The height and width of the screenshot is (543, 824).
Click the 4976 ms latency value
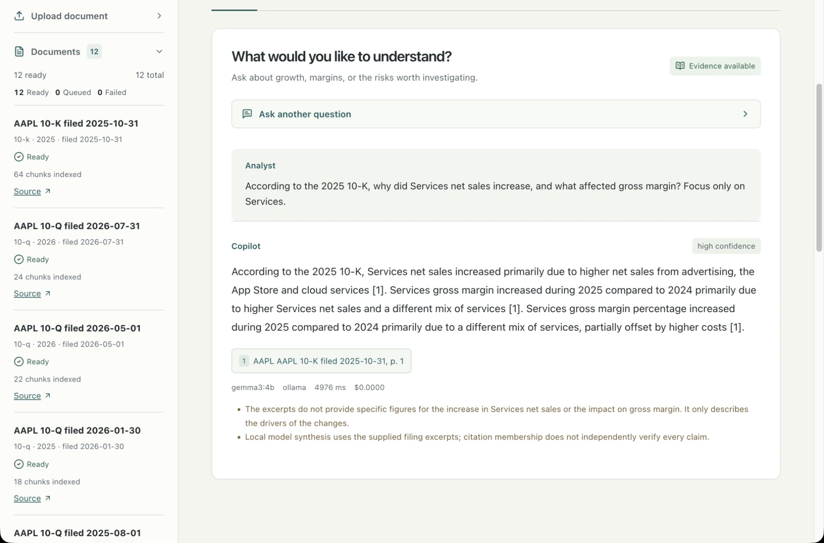330,387
